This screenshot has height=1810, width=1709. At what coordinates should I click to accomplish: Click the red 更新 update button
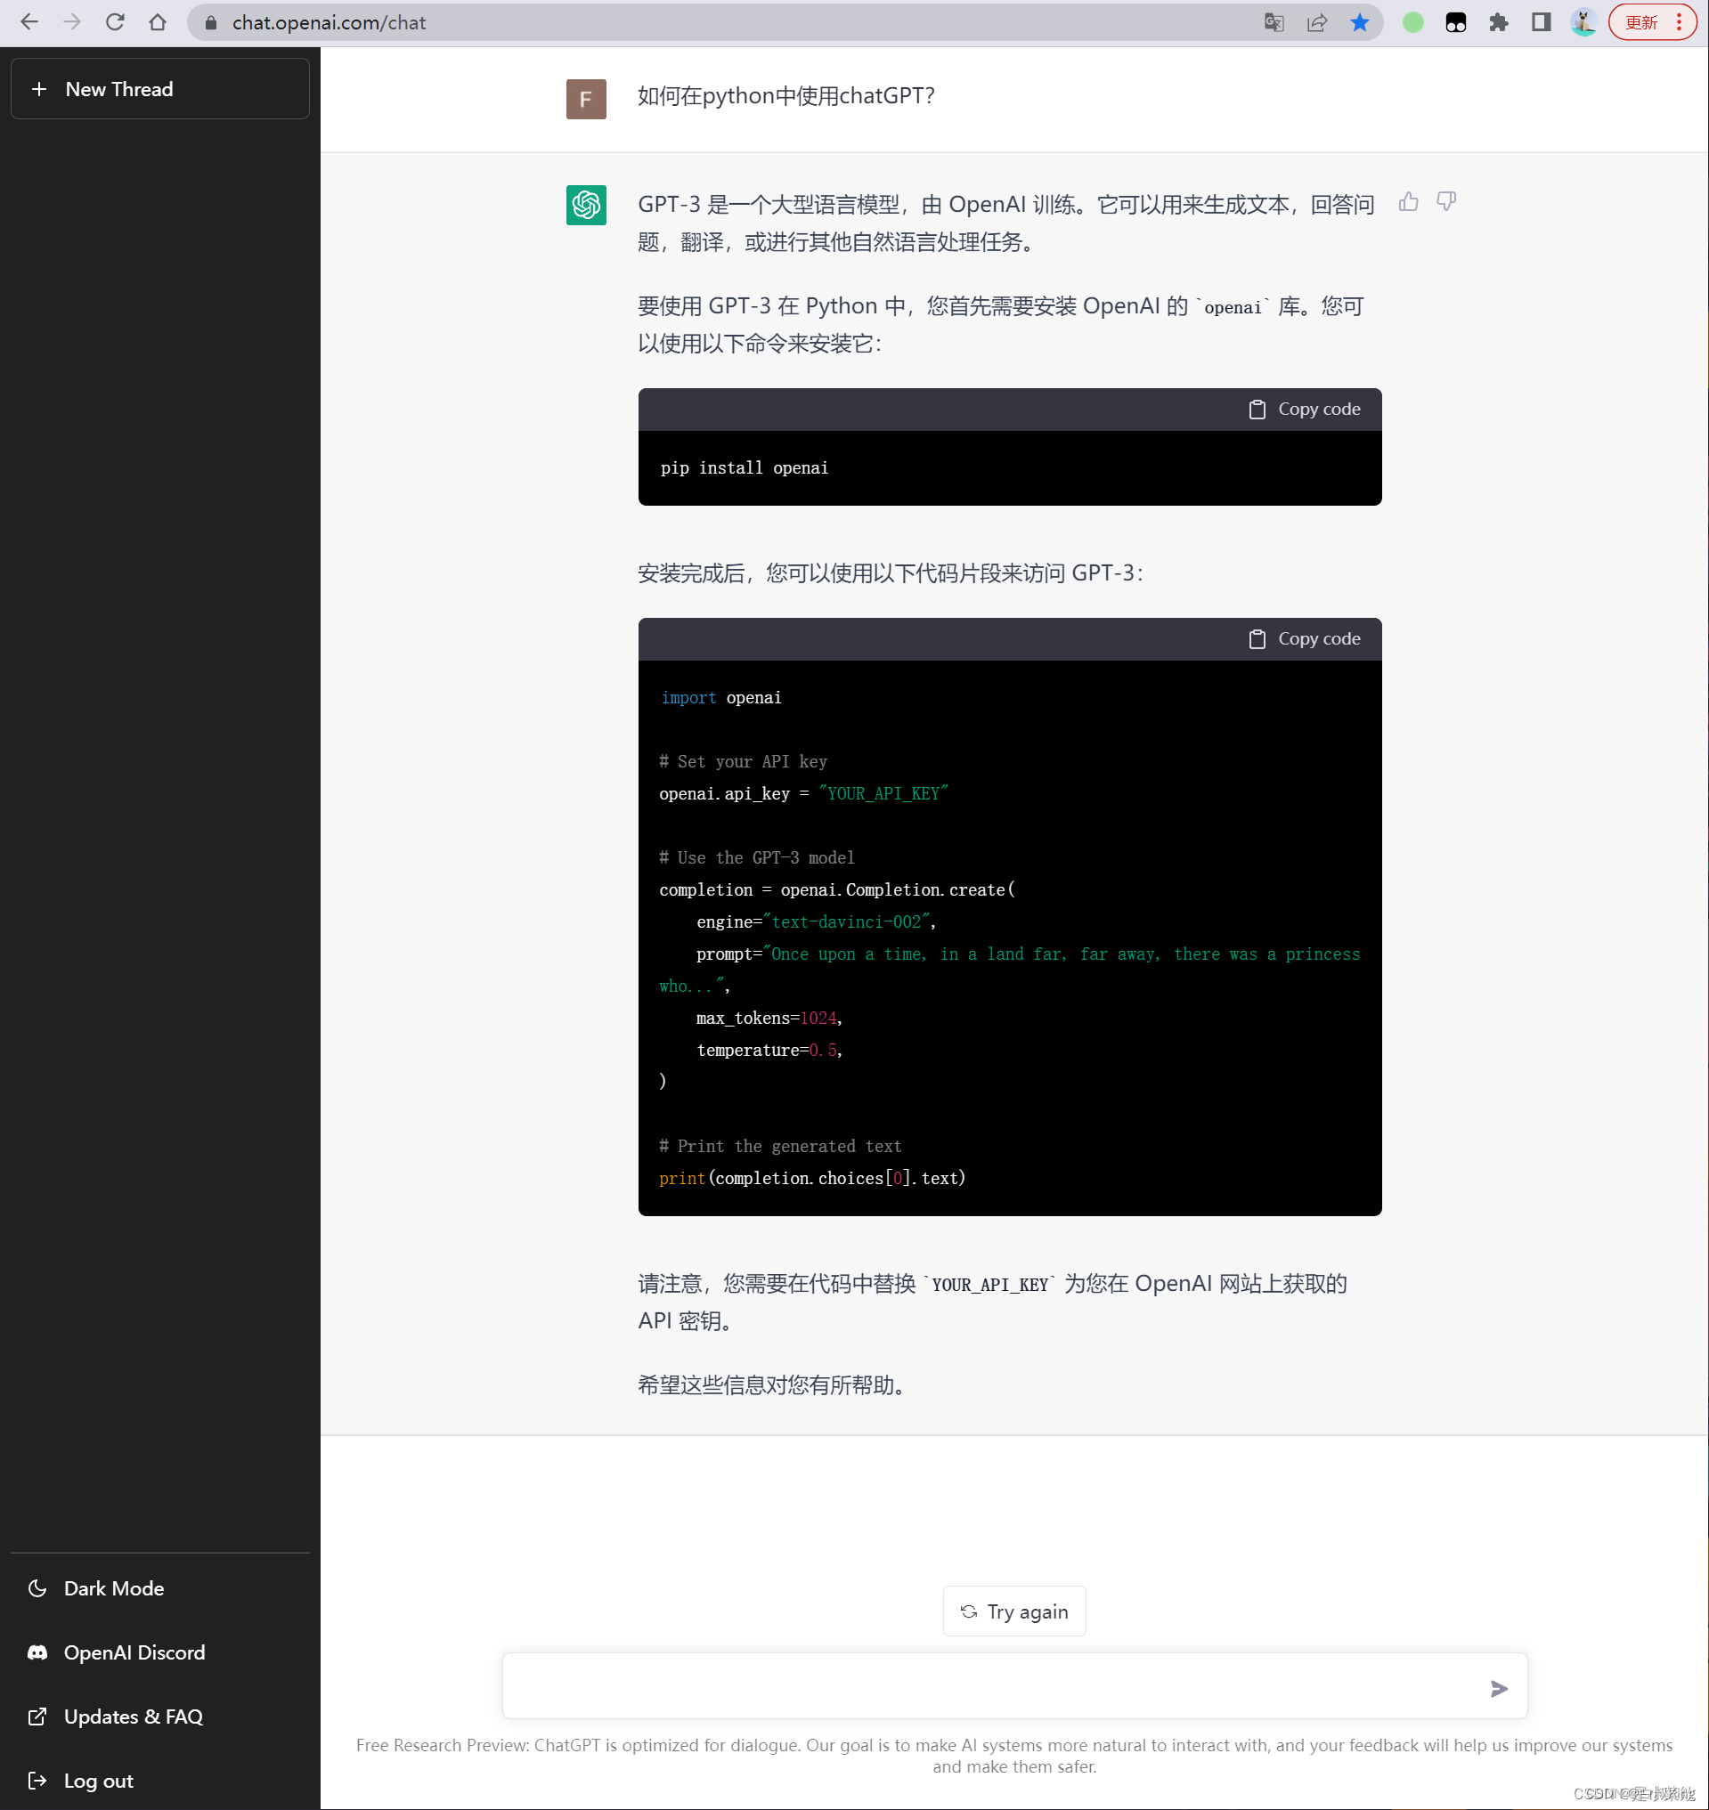(x=1641, y=23)
